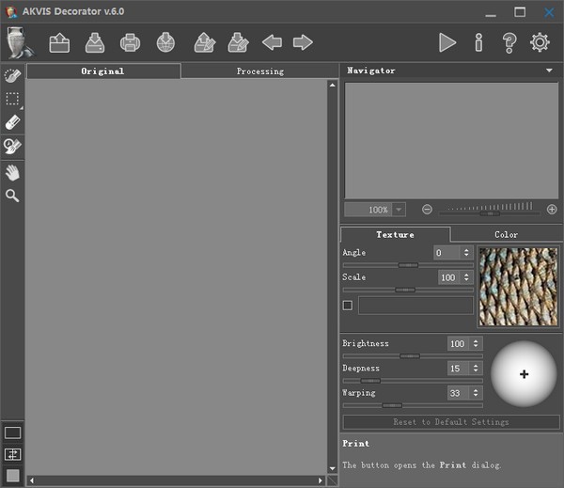
Task: Open the Print dialog icon
Action: click(x=130, y=42)
